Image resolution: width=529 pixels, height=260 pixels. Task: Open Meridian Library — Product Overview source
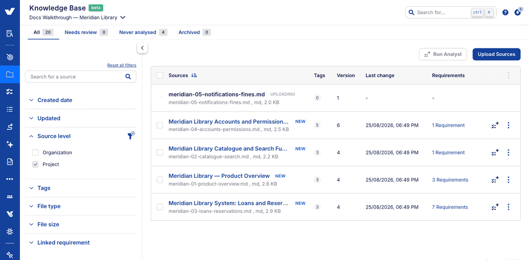coord(219,176)
